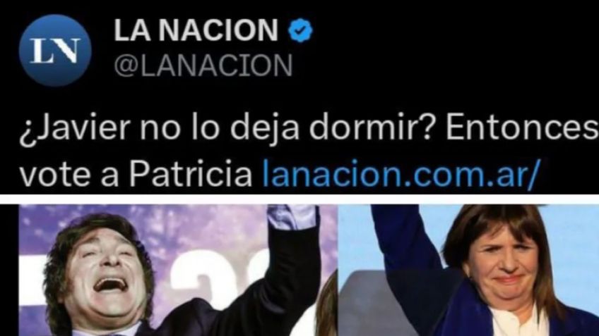Click the blue verified badge
The height and width of the screenshot is (336, 599).
pyautogui.click(x=300, y=30)
